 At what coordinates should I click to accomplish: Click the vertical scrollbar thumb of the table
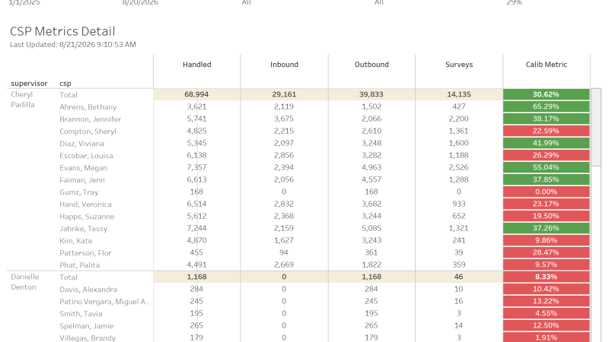coord(596,127)
